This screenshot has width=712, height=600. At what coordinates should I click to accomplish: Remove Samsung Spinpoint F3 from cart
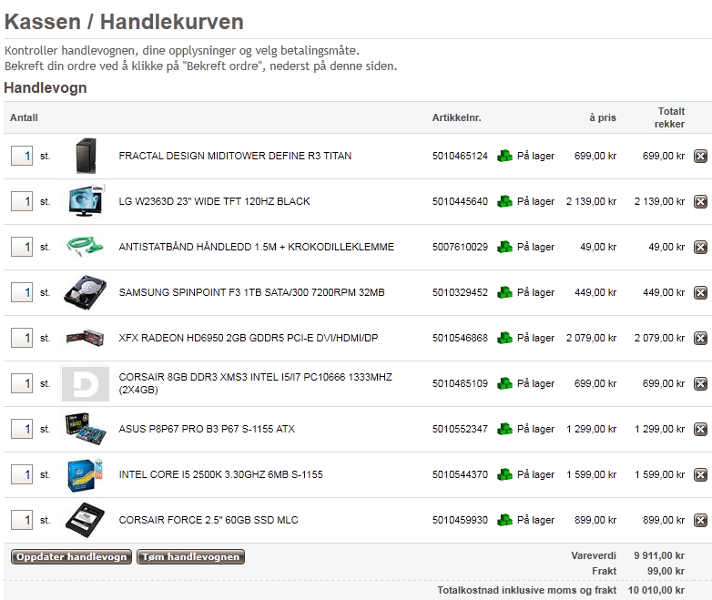[x=700, y=292]
